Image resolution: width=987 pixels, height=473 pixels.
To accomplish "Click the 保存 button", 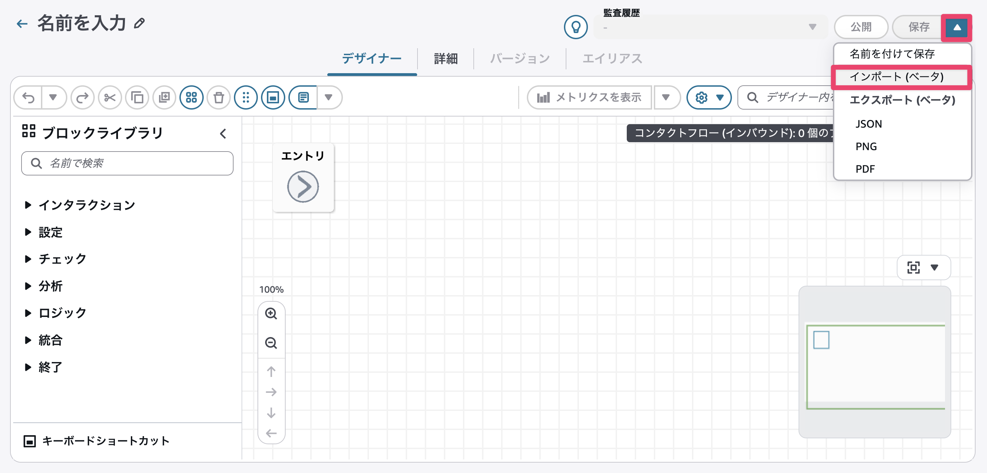I will click(918, 27).
